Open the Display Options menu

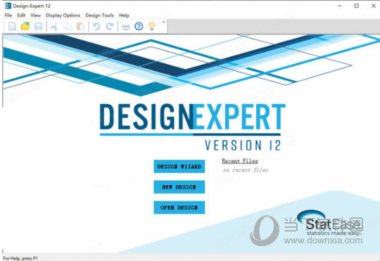coord(63,15)
